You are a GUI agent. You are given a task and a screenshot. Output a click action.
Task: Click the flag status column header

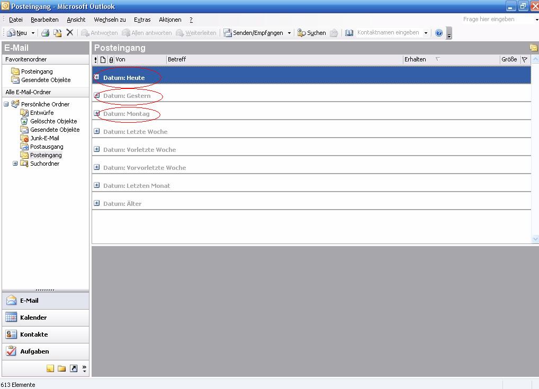coord(525,59)
